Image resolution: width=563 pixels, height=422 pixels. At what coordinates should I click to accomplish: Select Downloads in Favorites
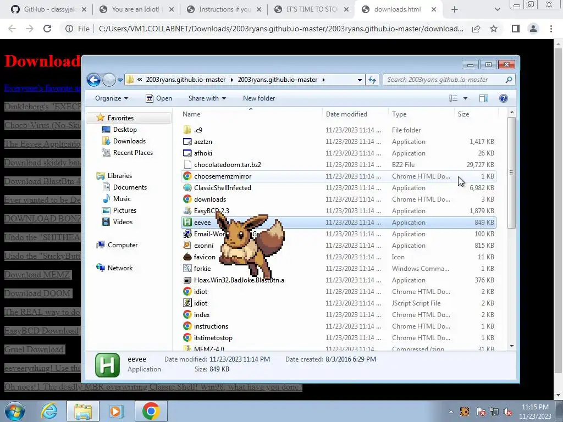pyautogui.click(x=129, y=141)
